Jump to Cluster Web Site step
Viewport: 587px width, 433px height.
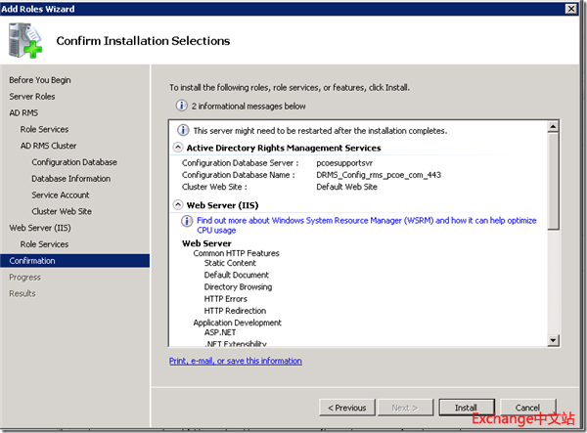[62, 211]
